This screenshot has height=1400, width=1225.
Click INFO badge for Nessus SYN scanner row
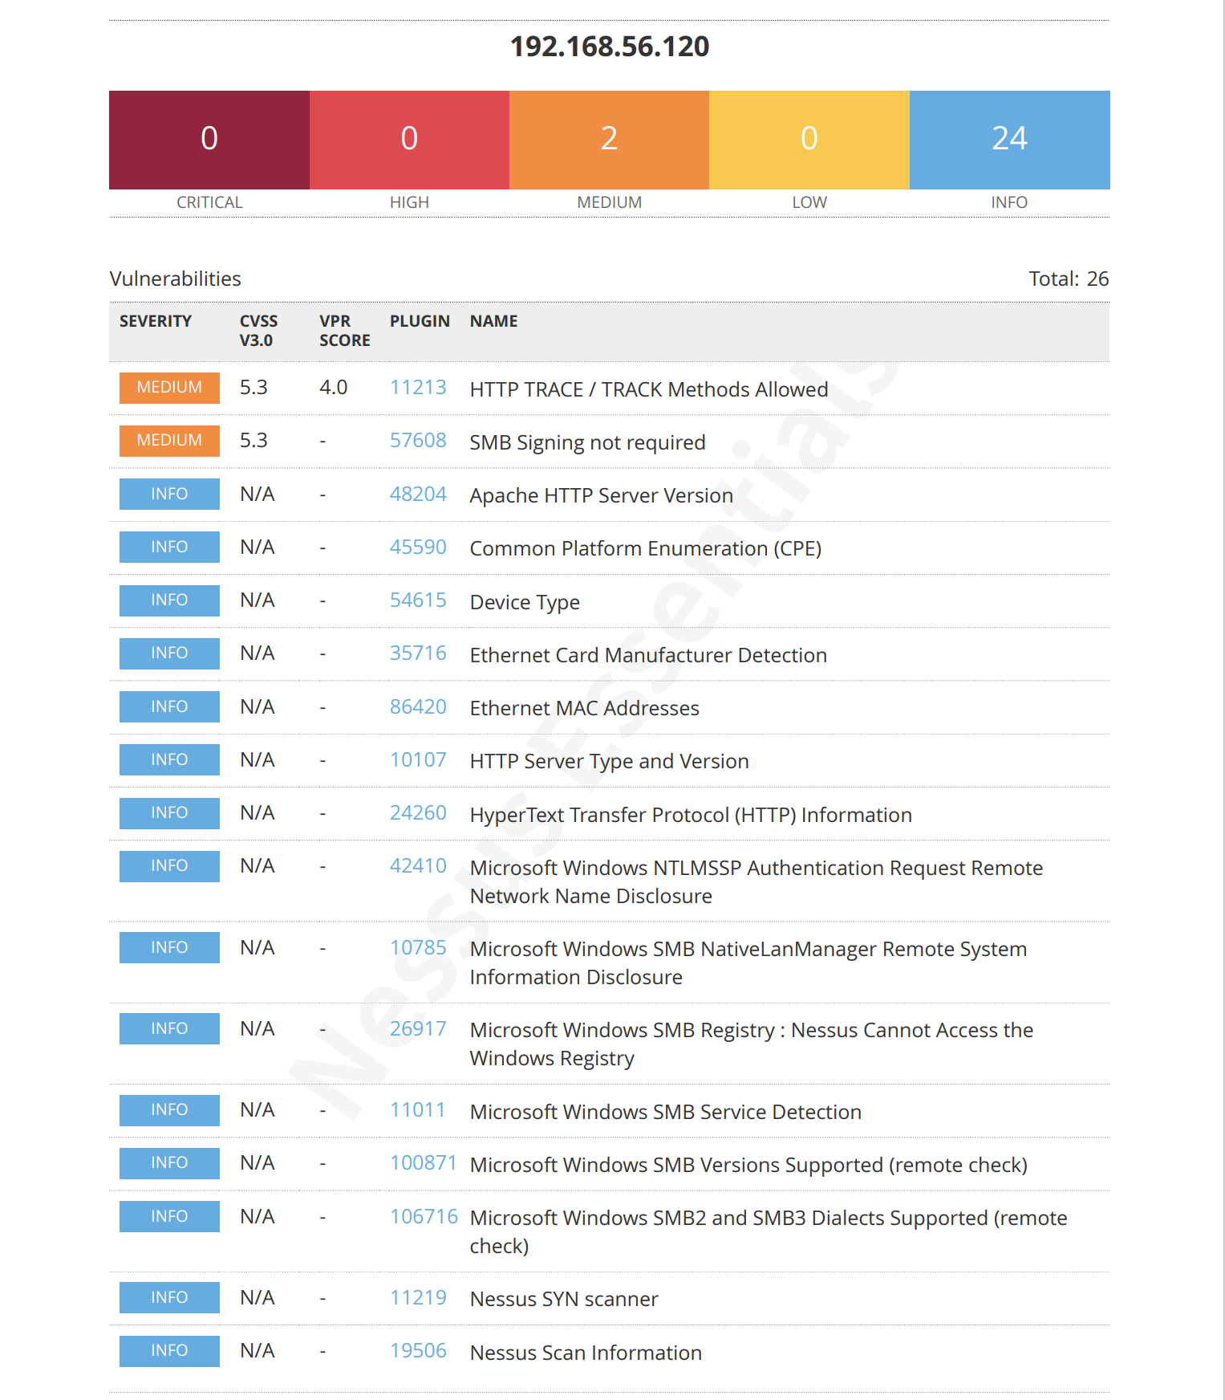pos(169,1298)
